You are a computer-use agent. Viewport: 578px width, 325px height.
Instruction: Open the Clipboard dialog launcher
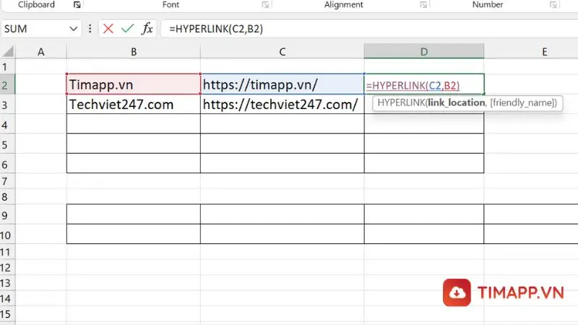coord(77,5)
